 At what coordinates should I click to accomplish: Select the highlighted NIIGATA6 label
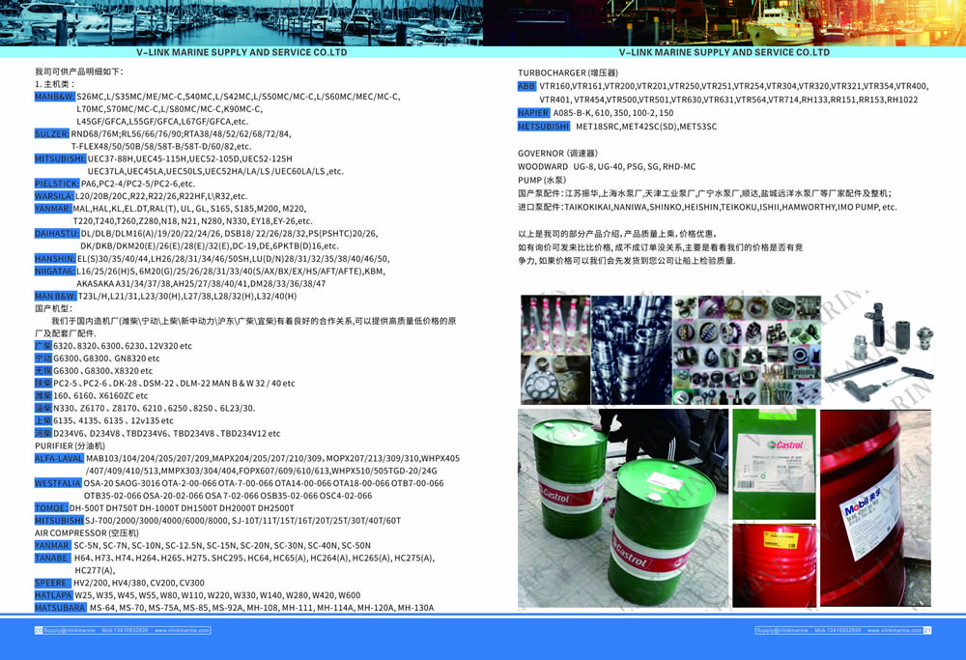[55, 272]
